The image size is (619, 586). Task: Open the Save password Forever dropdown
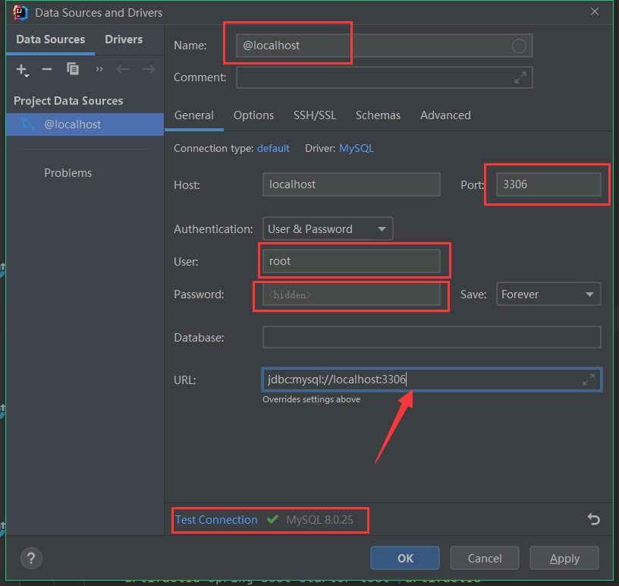pos(548,294)
